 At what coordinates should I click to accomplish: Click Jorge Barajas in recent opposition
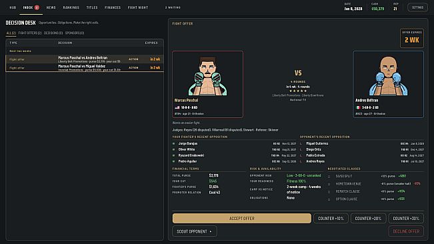188,143
